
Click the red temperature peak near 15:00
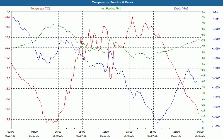coord(132,17)
